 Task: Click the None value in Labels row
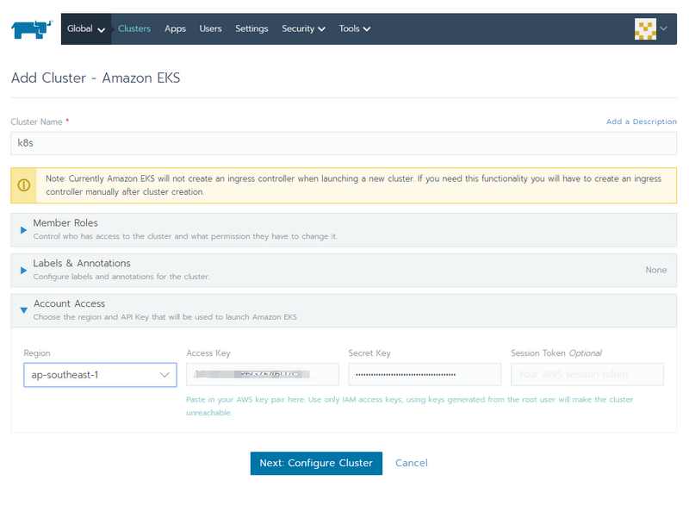pyautogui.click(x=655, y=270)
